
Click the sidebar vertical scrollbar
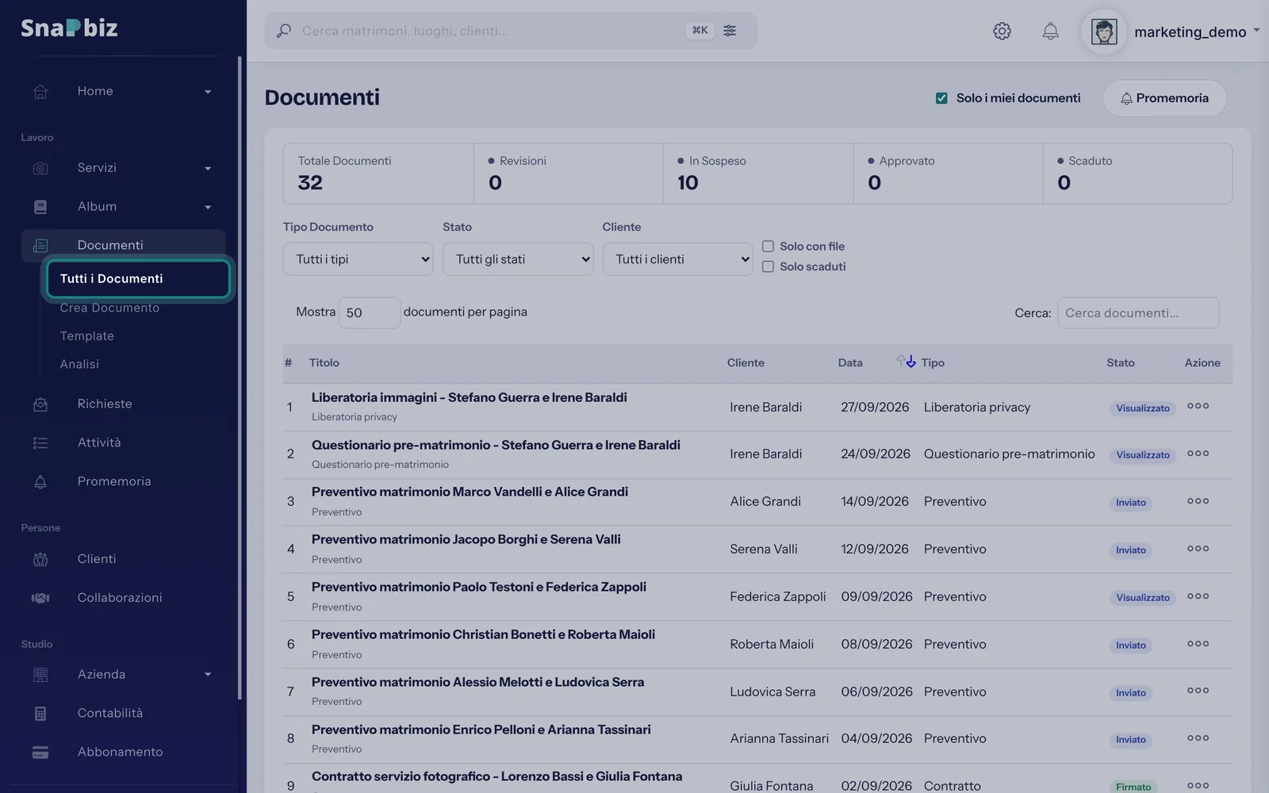[240, 377]
